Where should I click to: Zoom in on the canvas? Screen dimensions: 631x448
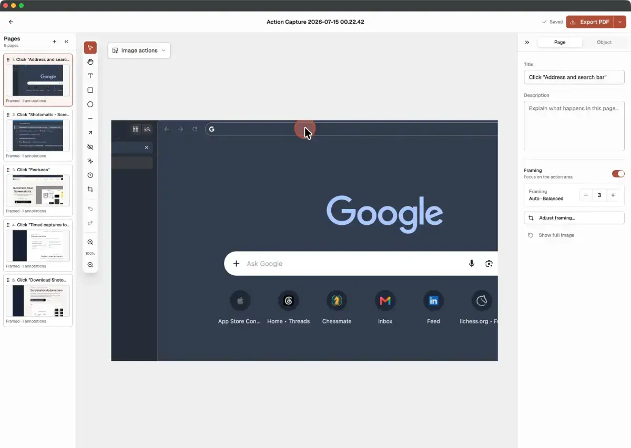[x=90, y=243]
